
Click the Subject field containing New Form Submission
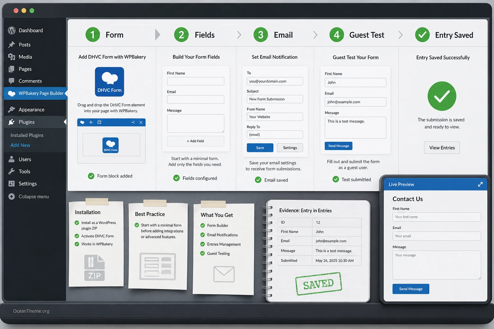[275, 99]
